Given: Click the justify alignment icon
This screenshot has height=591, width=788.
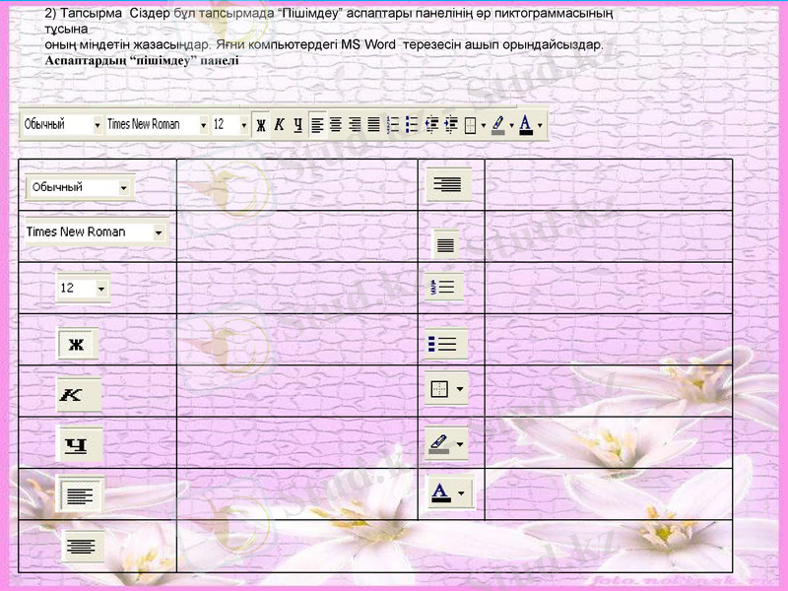Looking at the screenshot, I should 374,125.
